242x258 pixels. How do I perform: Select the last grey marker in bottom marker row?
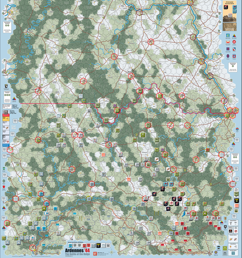tap(108, 245)
